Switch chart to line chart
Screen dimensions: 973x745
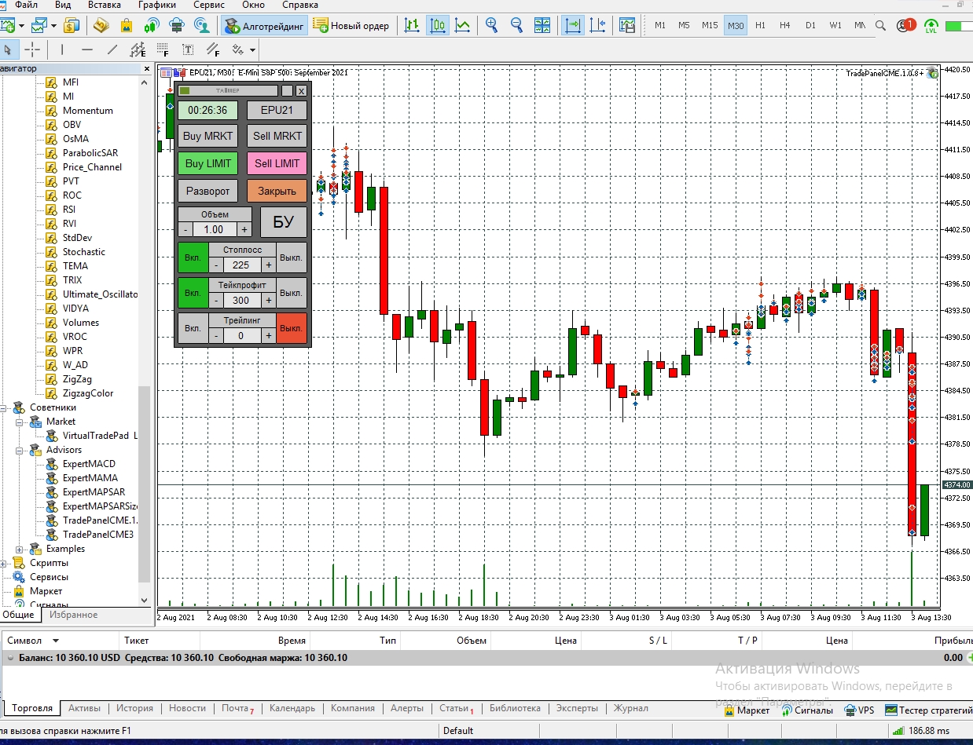point(463,25)
